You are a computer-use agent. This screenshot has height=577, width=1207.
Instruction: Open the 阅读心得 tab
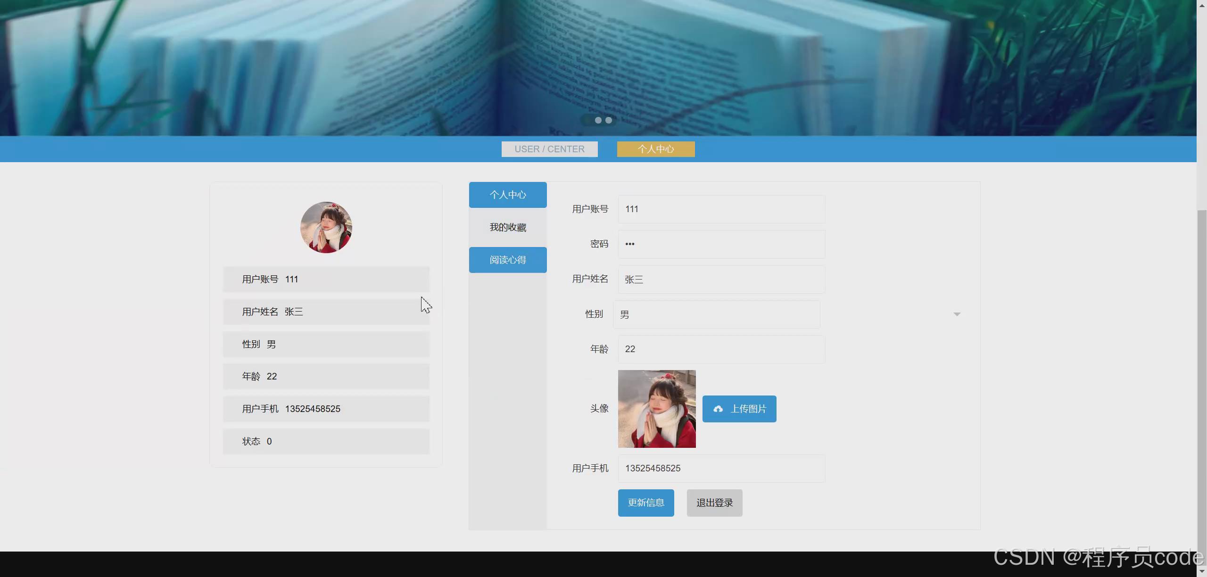pos(508,260)
